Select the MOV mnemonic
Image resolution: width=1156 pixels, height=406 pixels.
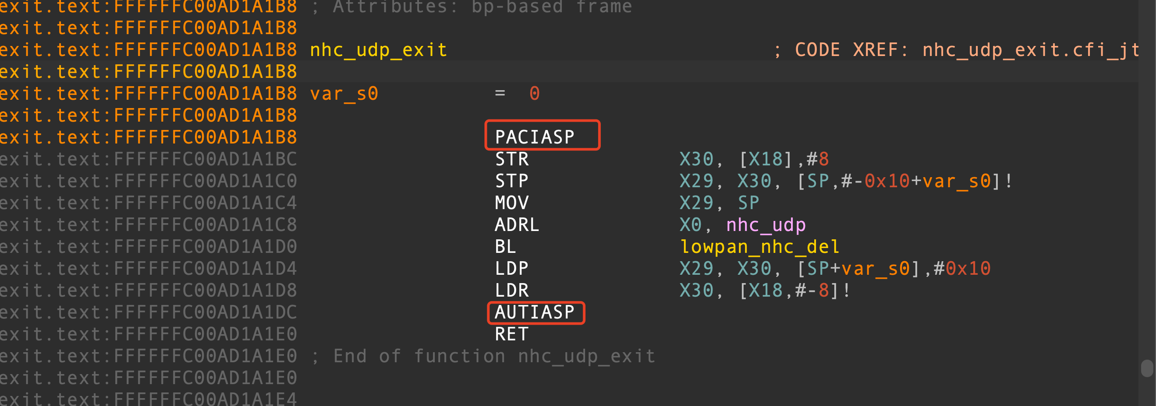point(511,203)
